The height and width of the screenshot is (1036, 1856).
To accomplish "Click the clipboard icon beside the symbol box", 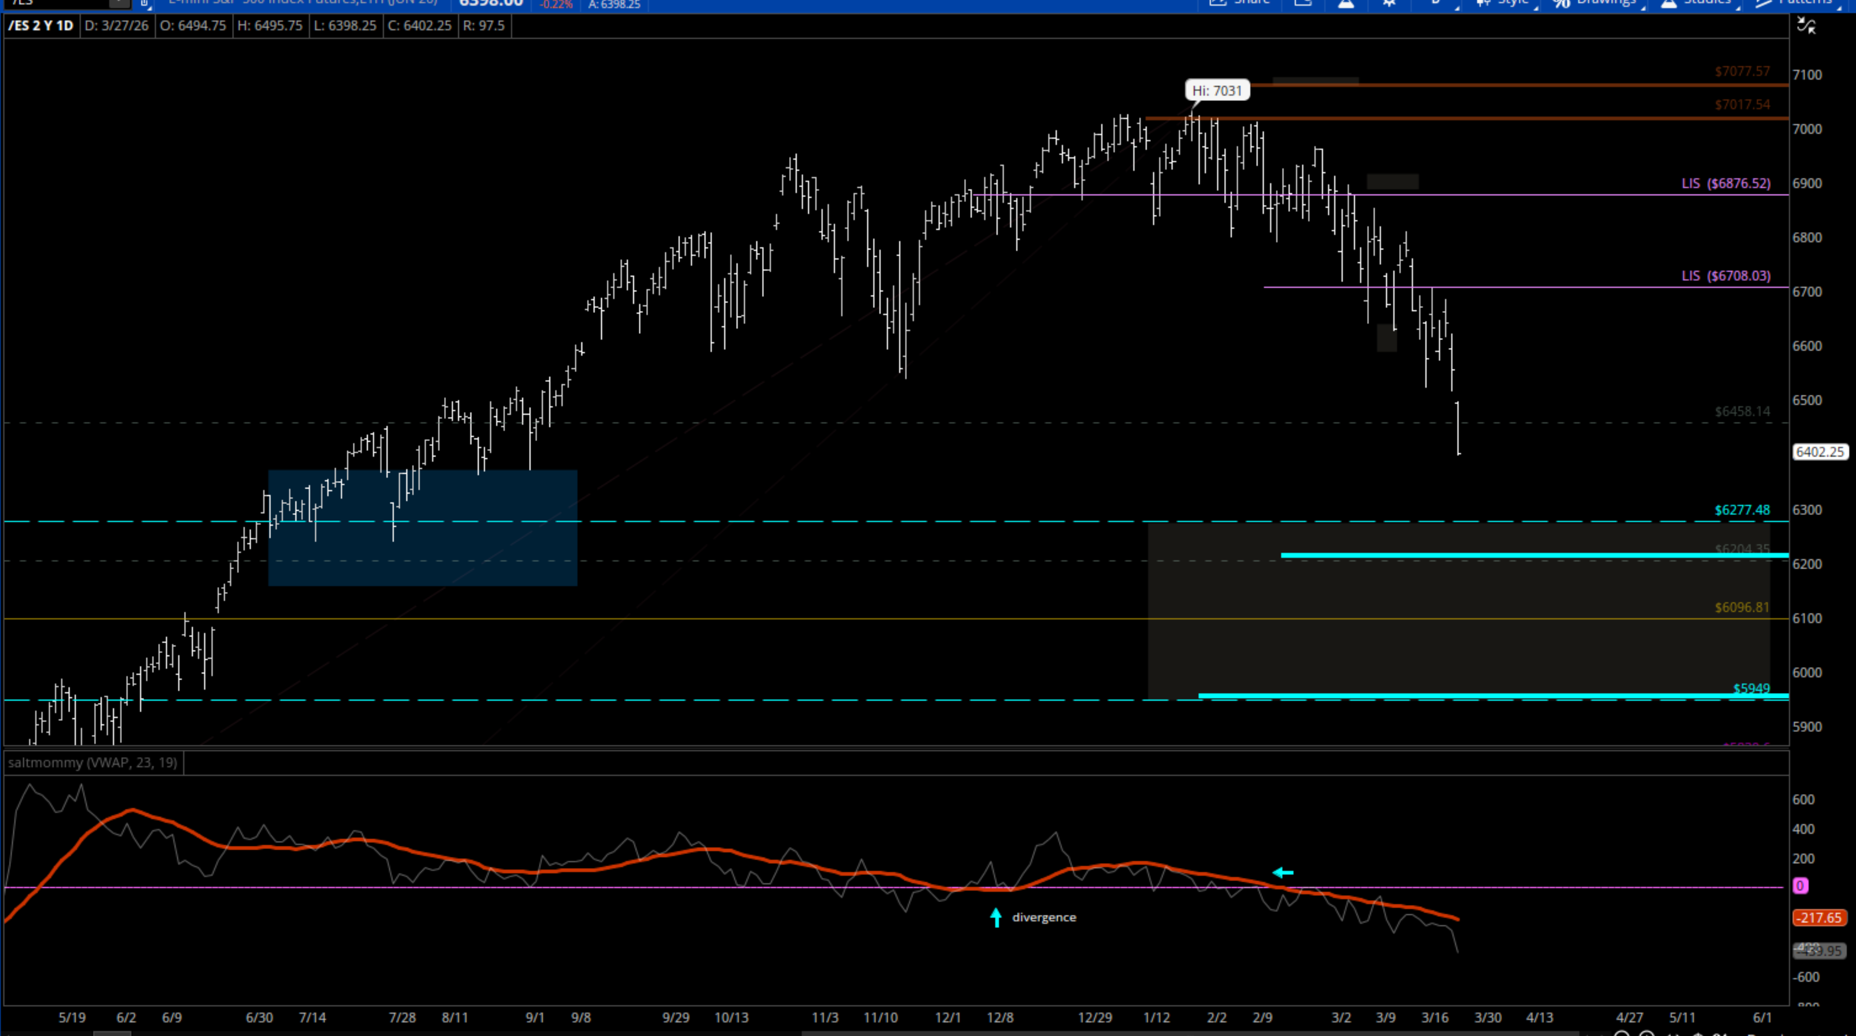I will tap(144, 3).
